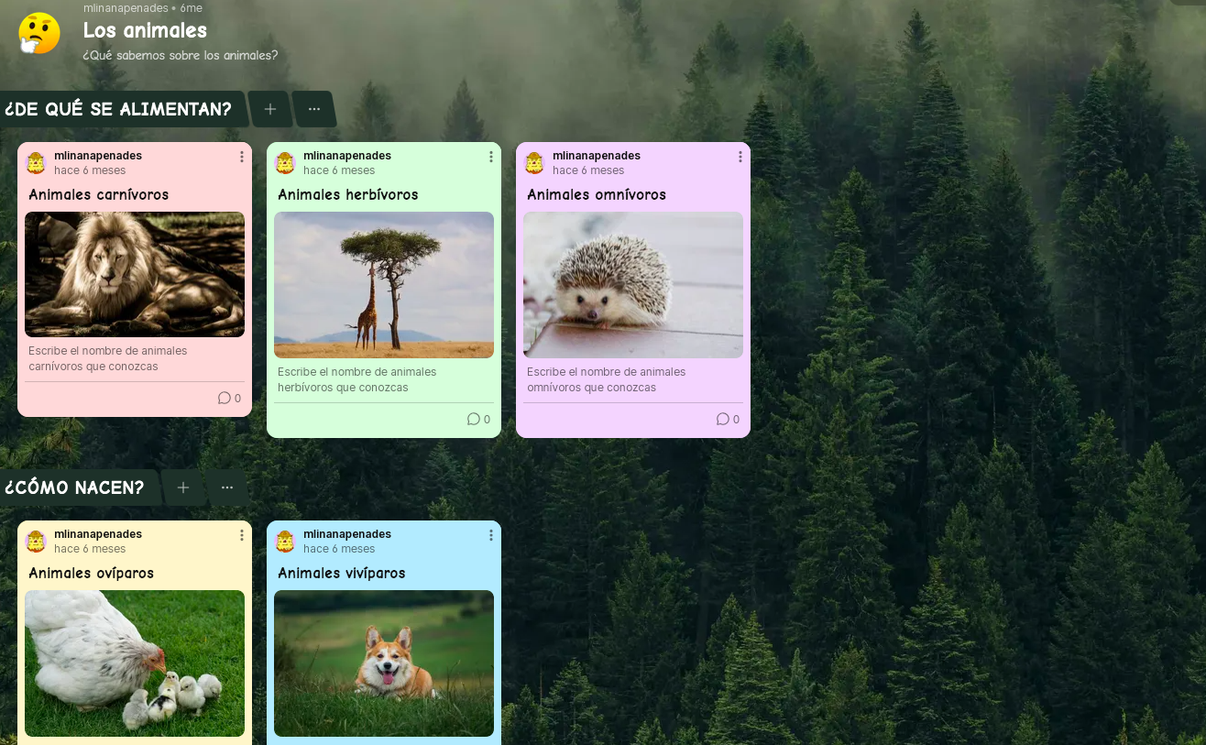Click the comment icon on Animales herbívoros card
The width and height of the screenshot is (1206, 745).
pyautogui.click(x=474, y=419)
